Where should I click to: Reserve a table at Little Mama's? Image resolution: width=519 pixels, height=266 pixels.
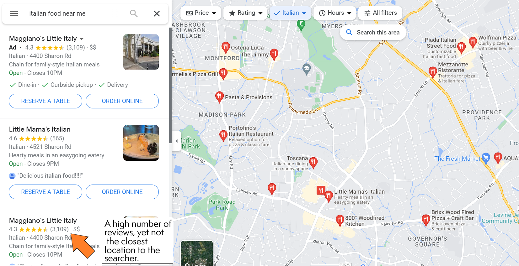click(45, 192)
